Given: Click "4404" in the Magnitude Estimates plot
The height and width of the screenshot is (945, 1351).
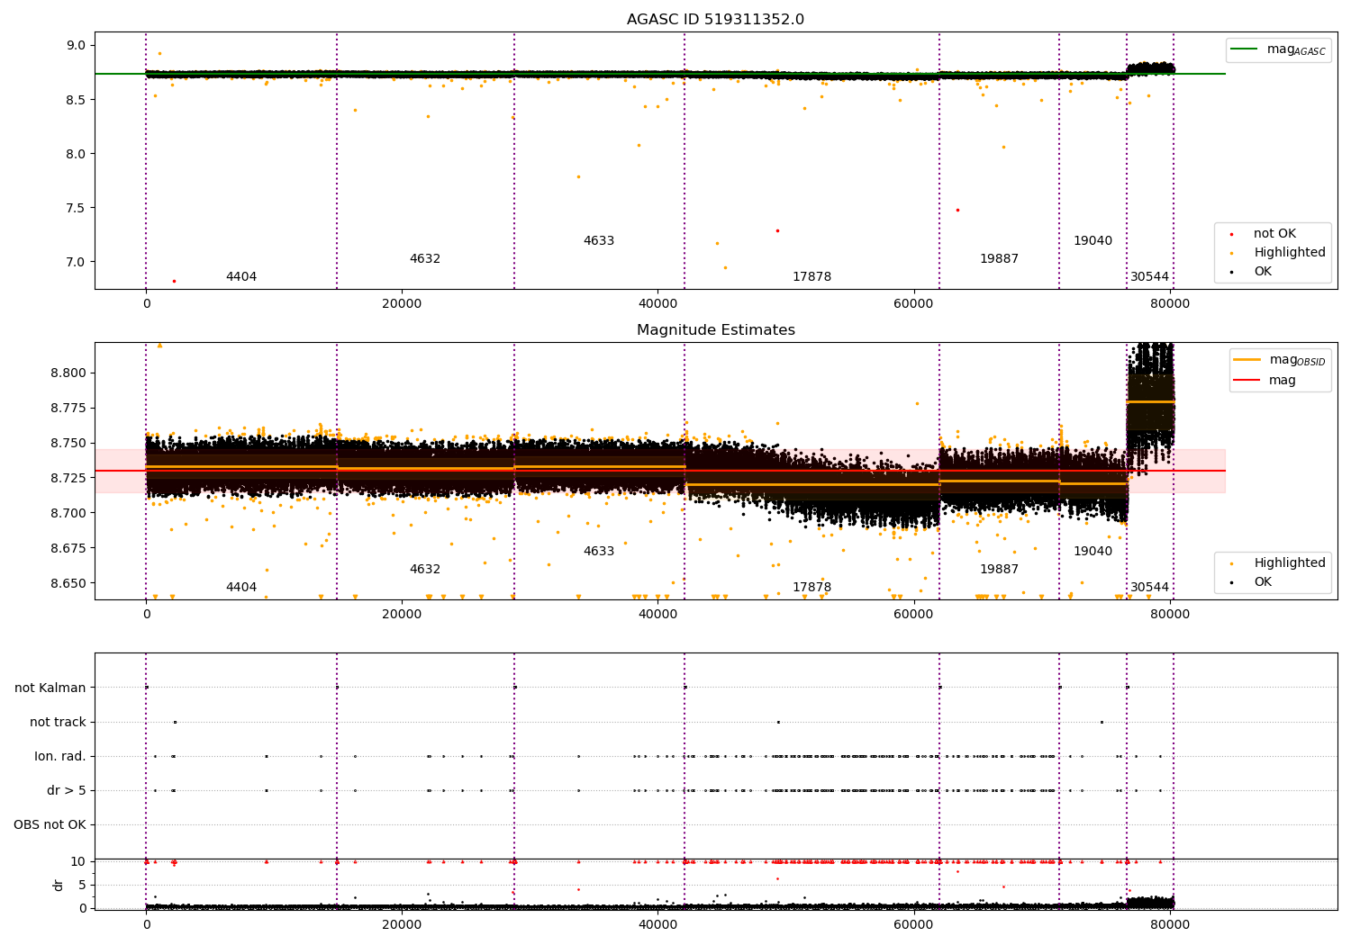Looking at the screenshot, I should click(241, 588).
